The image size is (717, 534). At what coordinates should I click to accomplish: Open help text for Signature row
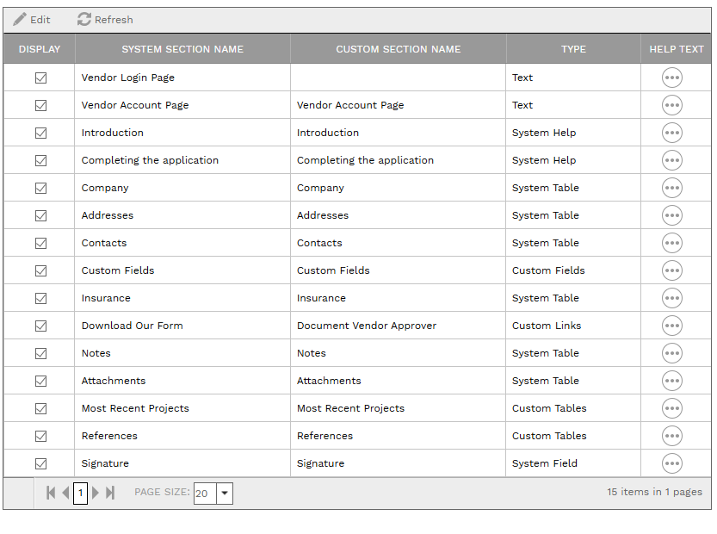tap(672, 463)
